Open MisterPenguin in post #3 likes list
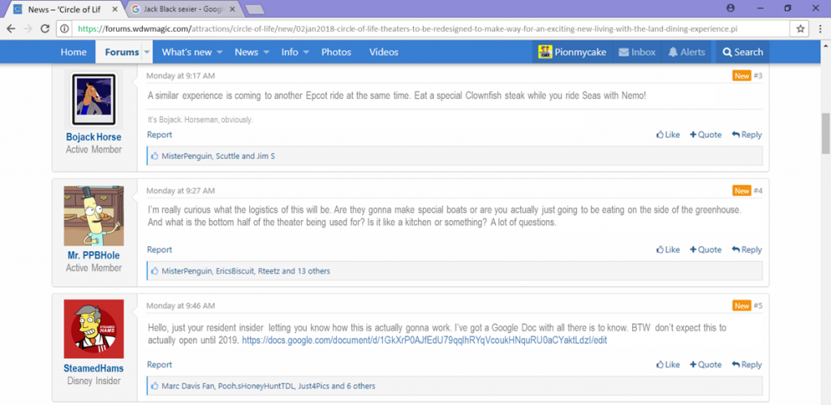Viewport: 831px width, 405px height. coord(187,156)
